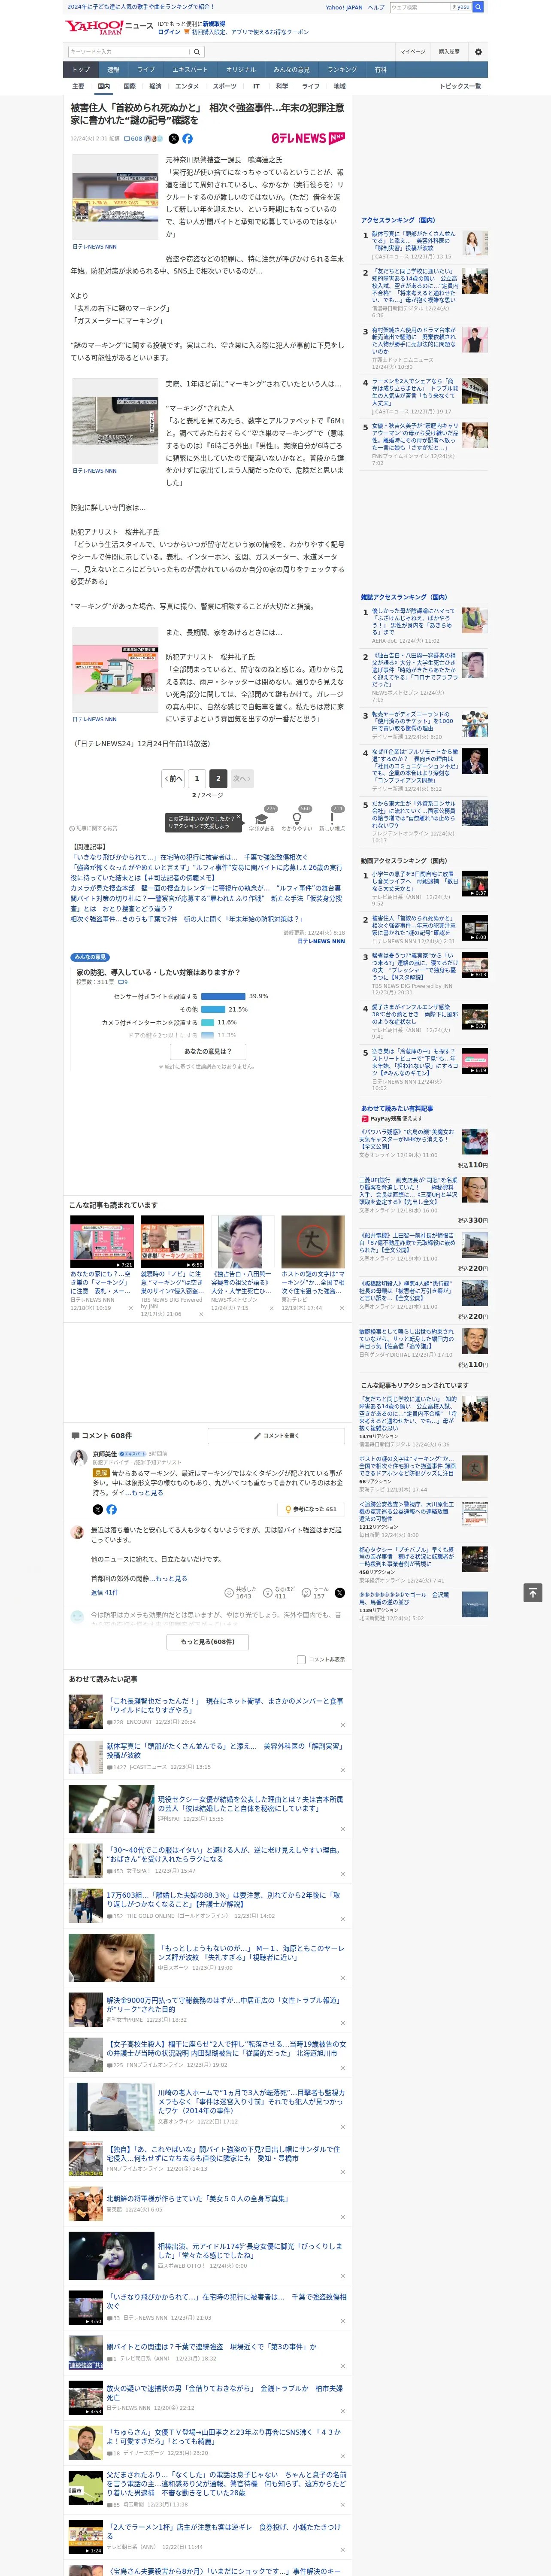
Task: Select the ライブ navigation tab
Action: coord(146,69)
